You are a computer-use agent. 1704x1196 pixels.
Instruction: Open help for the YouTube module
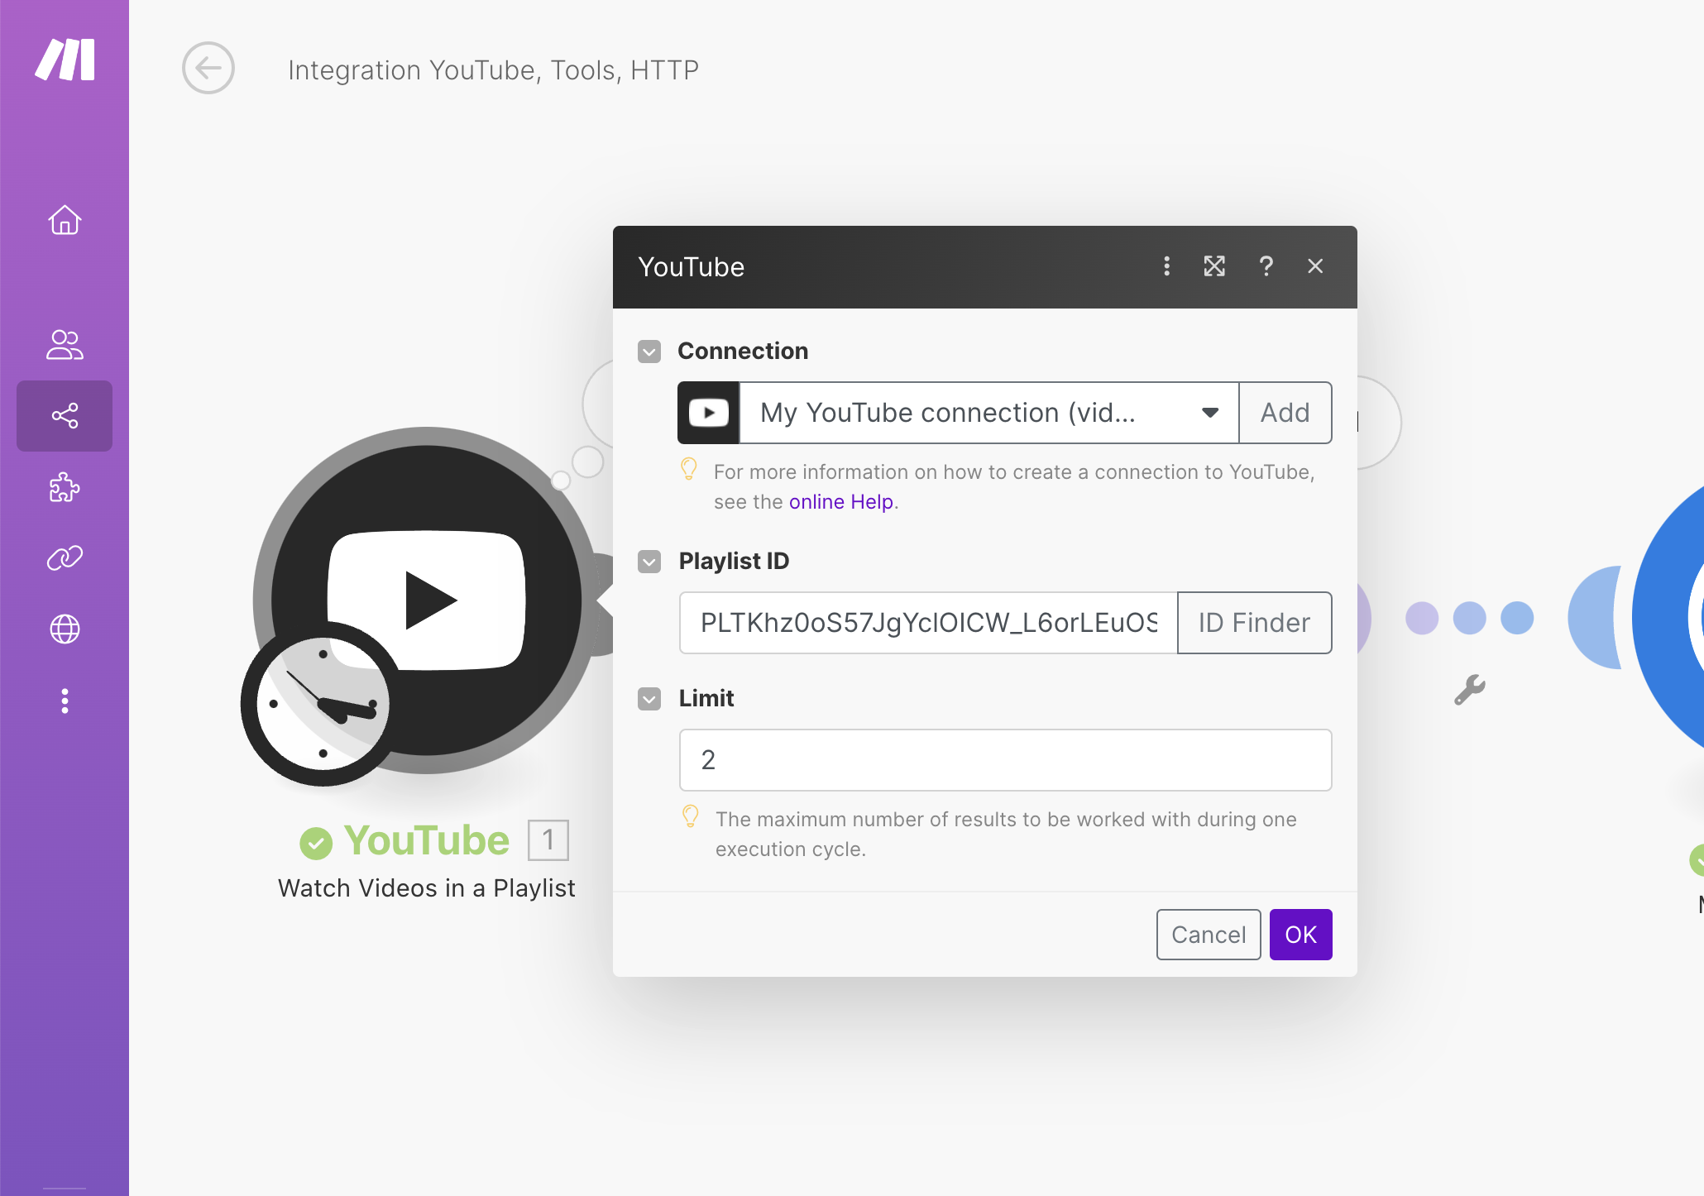[1266, 266]
